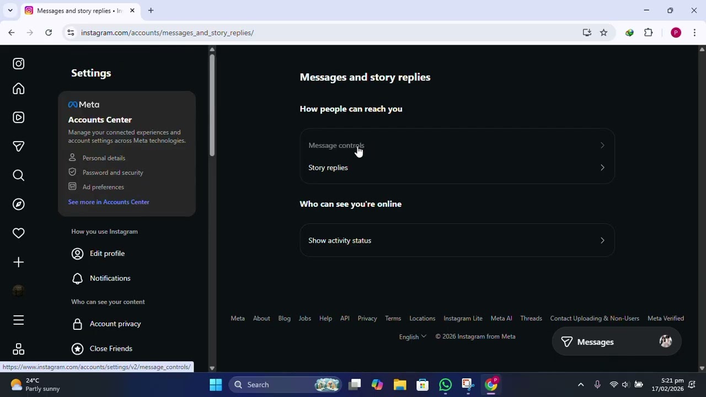
Task: Open English language dropdown in footer
Action: click(413, 337)
